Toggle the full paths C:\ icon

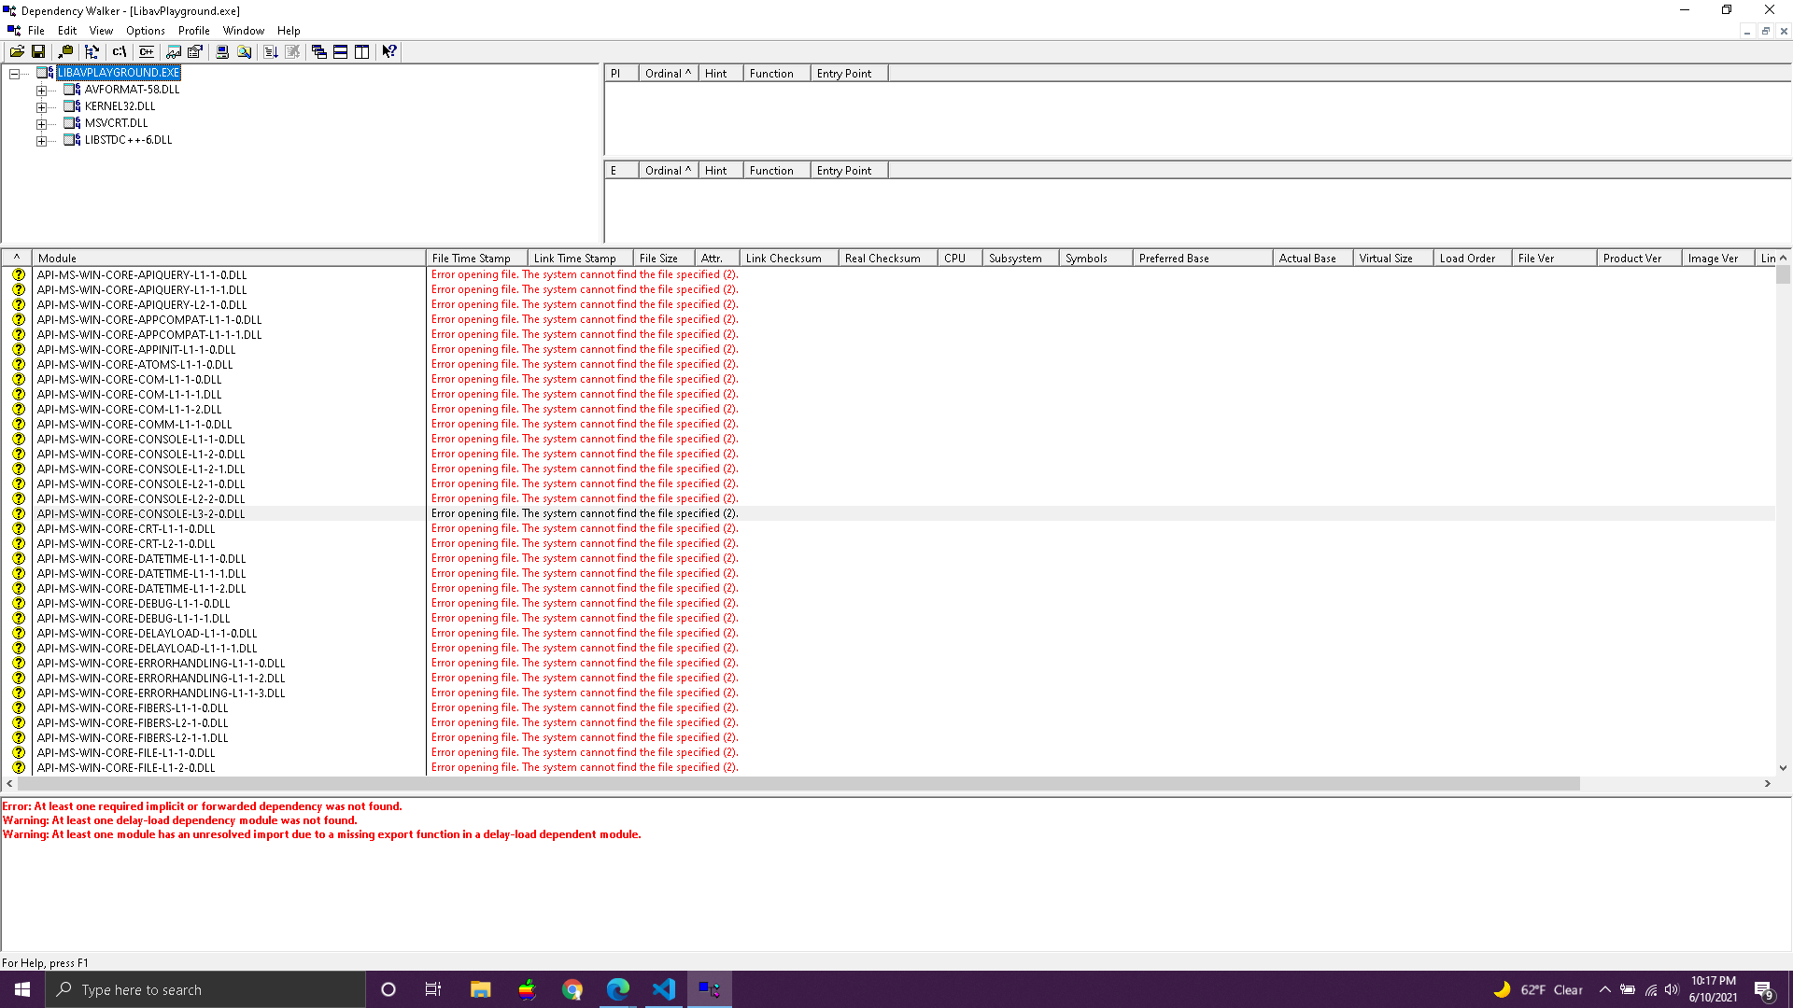click(x=120, y=52)
